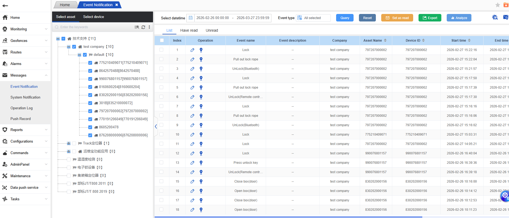
Task: Expand the Track定位器 tree node
Action: (x=69, y=143)
